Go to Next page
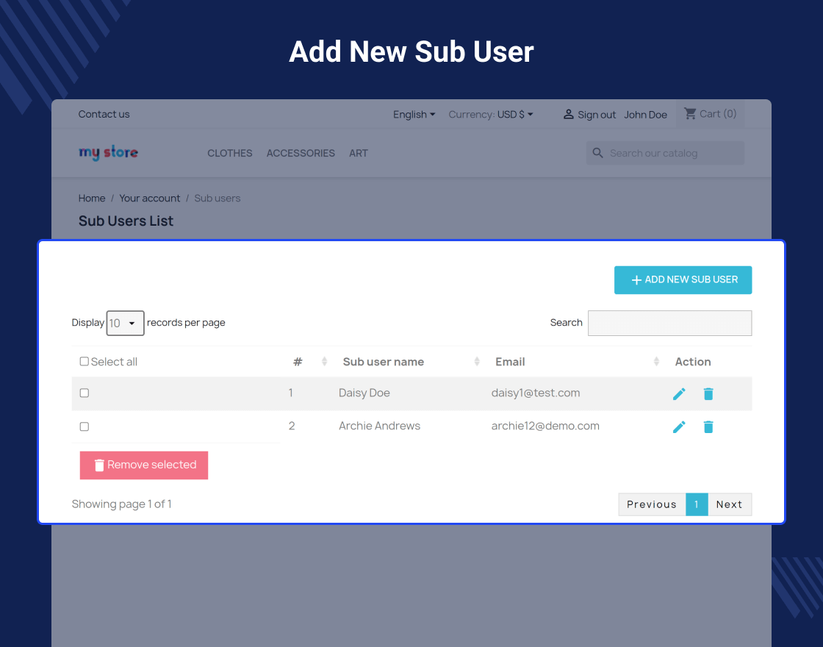The image size is (823, 647). [x=730, y=504]
